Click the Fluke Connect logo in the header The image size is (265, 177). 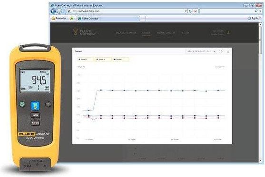(86, 32)
